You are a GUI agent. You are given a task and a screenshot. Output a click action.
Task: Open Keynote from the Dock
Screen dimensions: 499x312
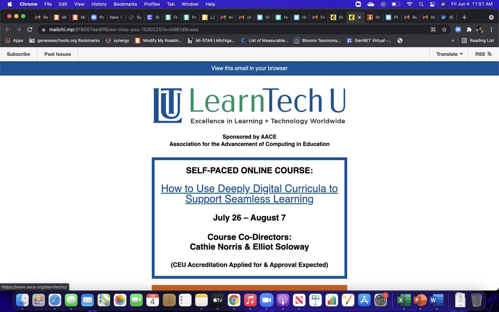point(315,300)
